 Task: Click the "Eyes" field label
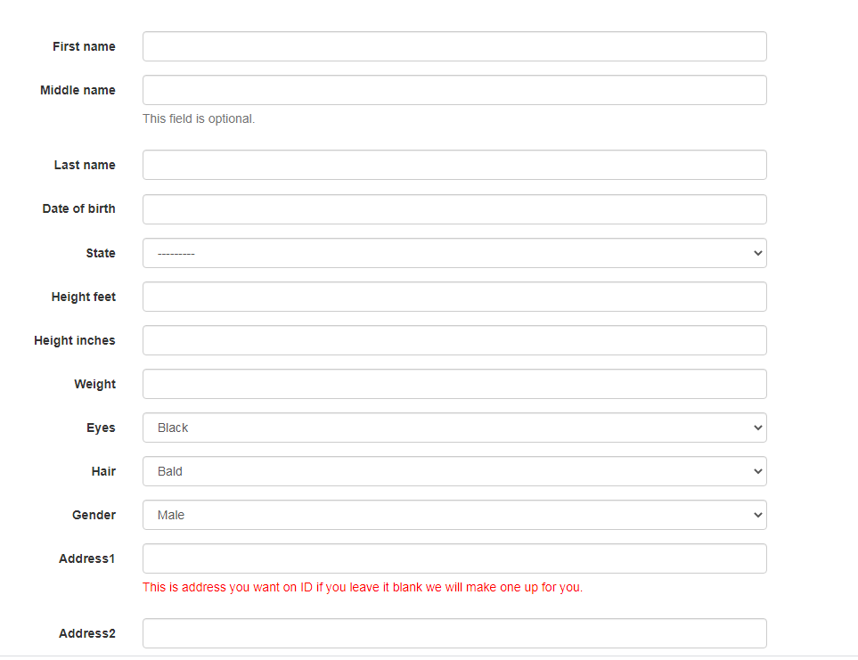[x=101, y=428]
